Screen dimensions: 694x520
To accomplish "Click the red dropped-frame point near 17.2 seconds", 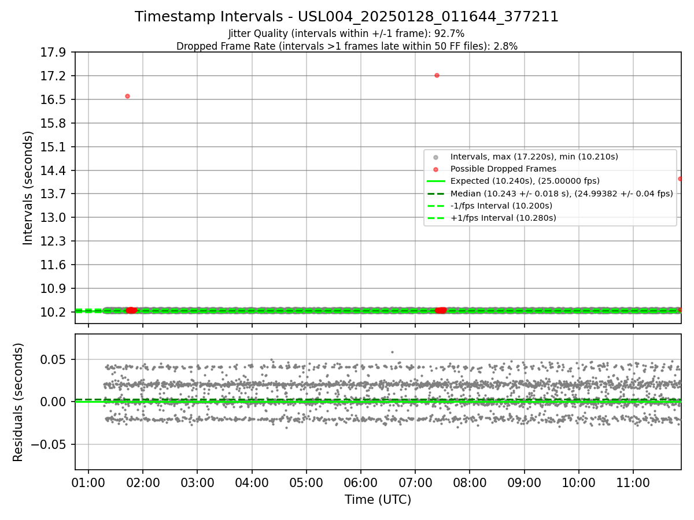I will [437, 75].
